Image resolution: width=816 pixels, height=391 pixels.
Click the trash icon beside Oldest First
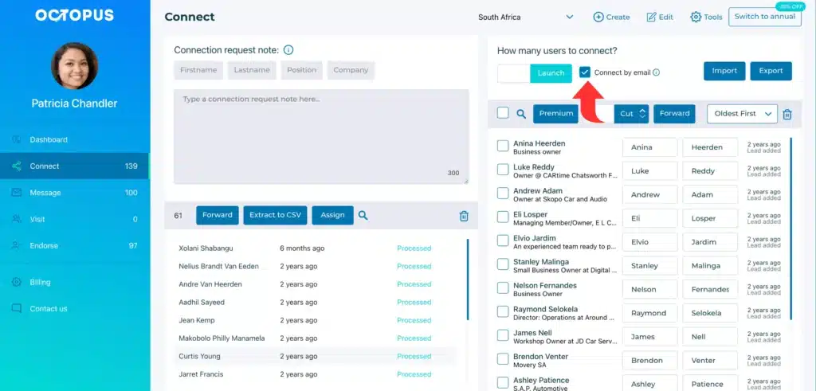click(x=787, y=114)
